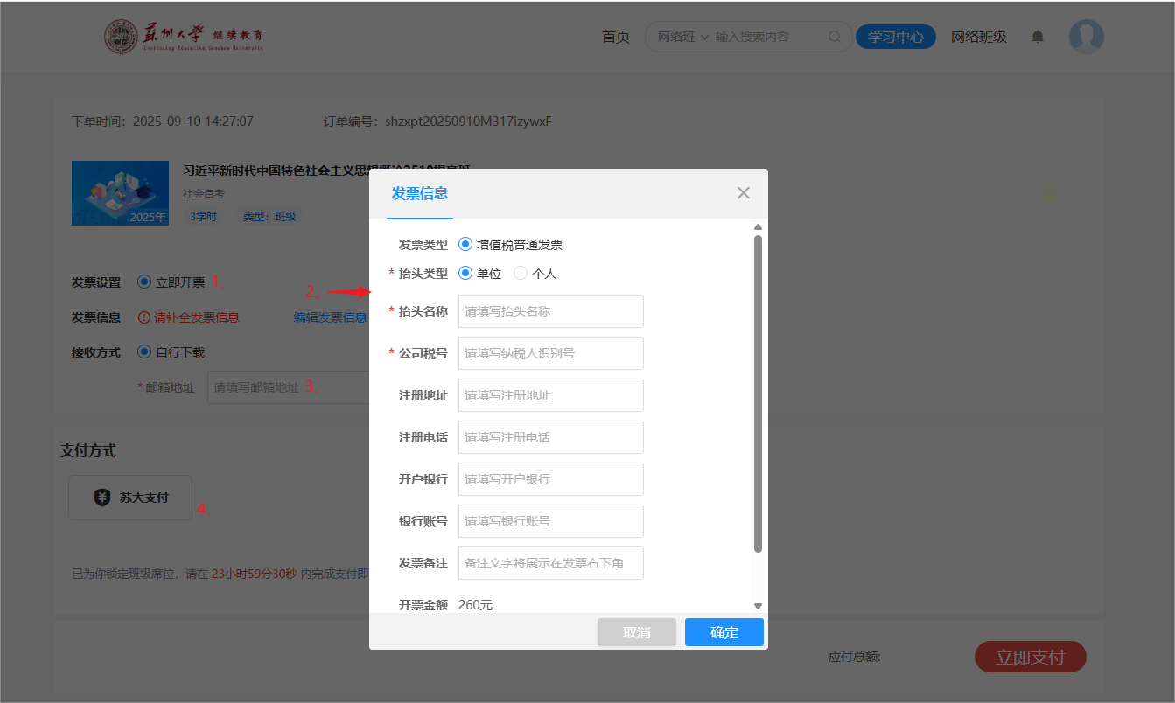
Task: Open the user avatar profile icon
Action: coord(1086,37)
